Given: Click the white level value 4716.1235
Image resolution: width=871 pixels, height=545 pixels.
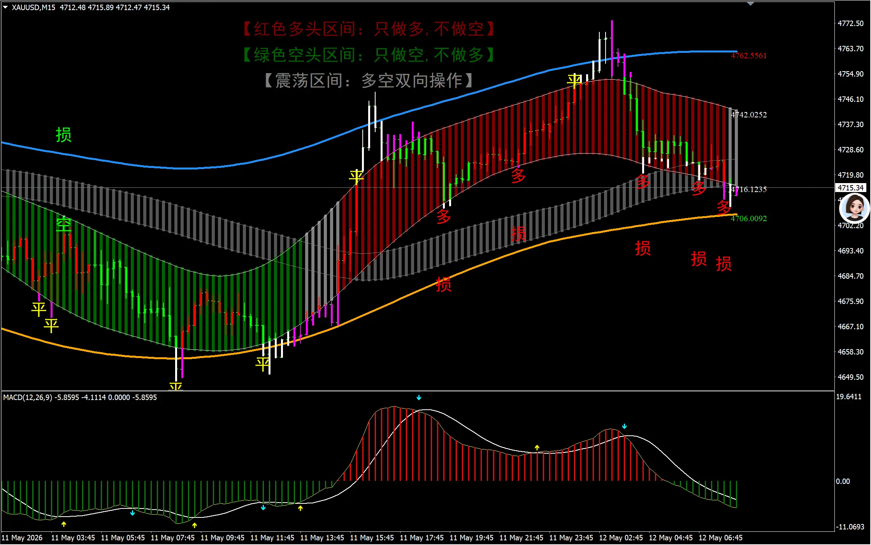Looking at the screenshot, I should coord(749,189).
